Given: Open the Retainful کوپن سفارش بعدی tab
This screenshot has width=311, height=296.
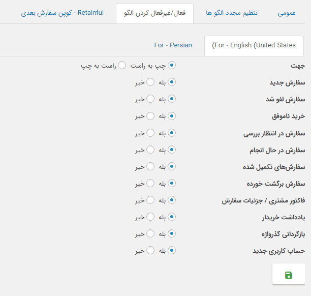Looking at the screenshot, I should pos(63,13).
